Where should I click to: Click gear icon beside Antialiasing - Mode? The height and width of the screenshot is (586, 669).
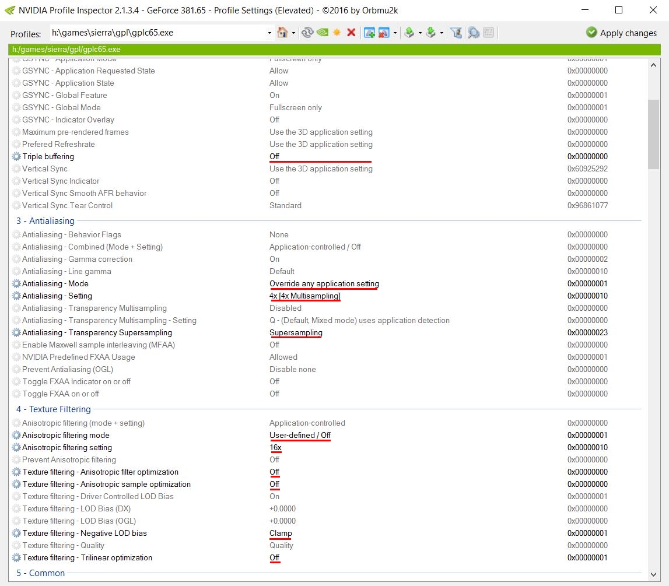[16, 283]
